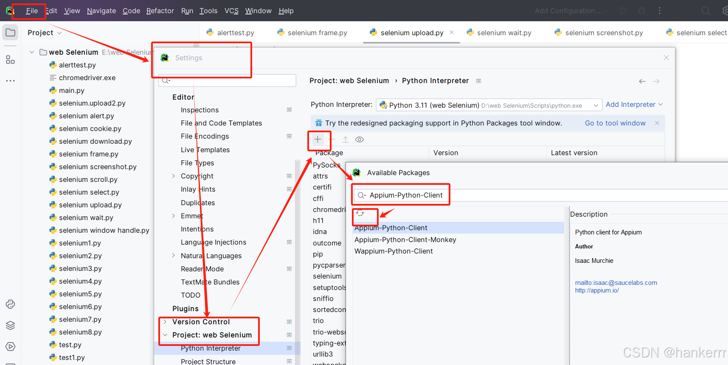
Task: Click the minus icon to uninstall package
Action: tap(332, 139)
